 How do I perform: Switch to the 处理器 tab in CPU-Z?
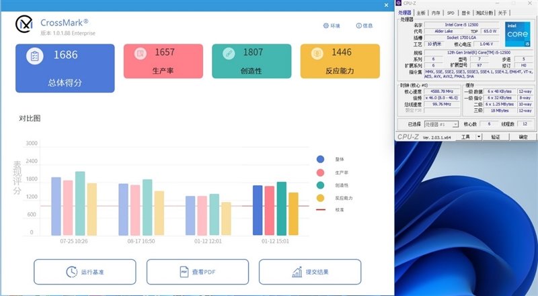[405, 13]
